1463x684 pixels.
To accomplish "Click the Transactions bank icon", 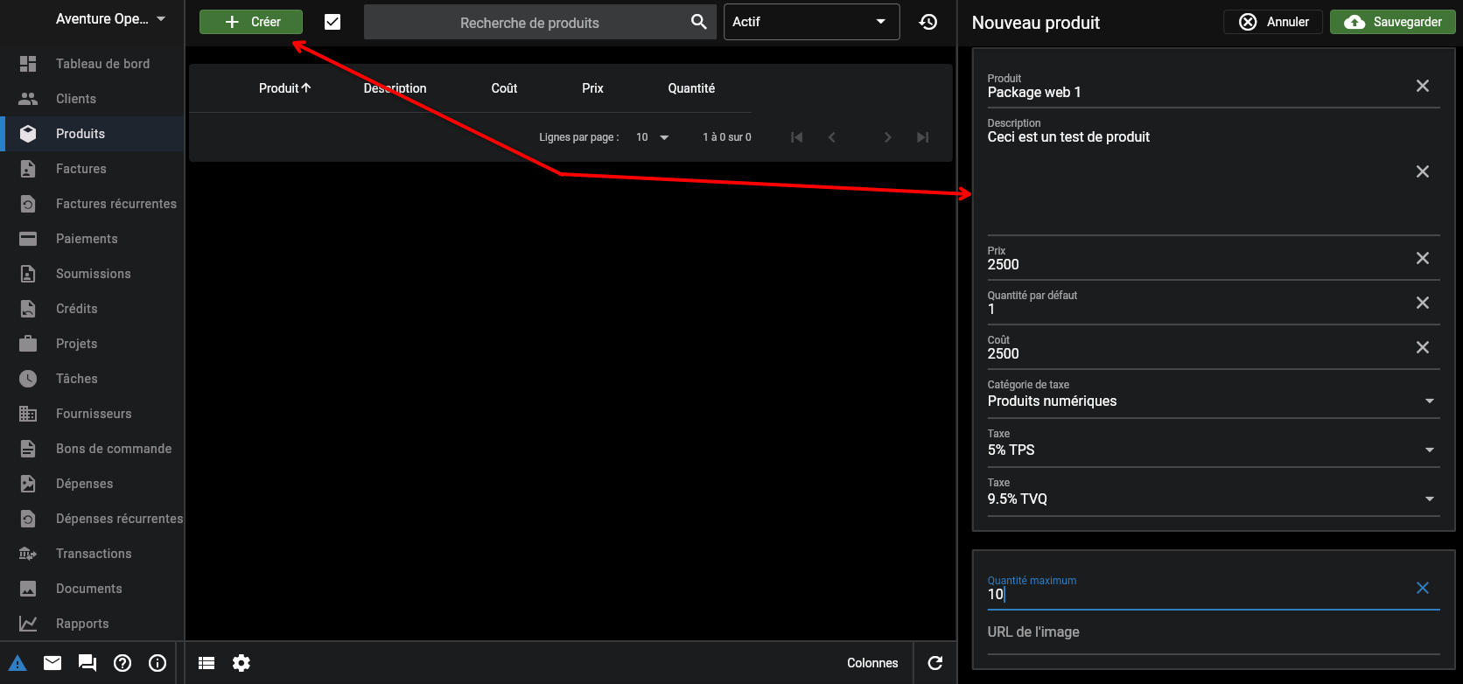I will pos(28,554).
